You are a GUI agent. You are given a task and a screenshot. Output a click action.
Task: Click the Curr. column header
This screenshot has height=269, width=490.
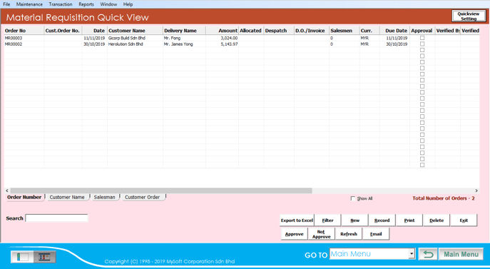(369, 31)
